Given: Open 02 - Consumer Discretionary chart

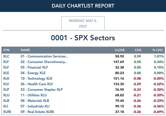Looking at the screenshot, I should click(44, 62).
